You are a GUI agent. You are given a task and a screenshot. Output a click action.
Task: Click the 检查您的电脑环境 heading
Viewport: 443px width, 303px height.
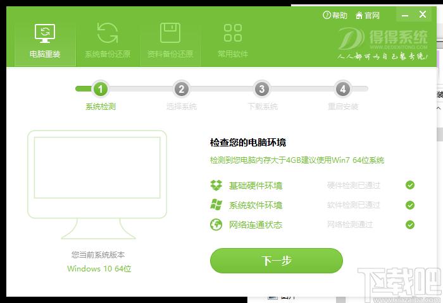248,142
